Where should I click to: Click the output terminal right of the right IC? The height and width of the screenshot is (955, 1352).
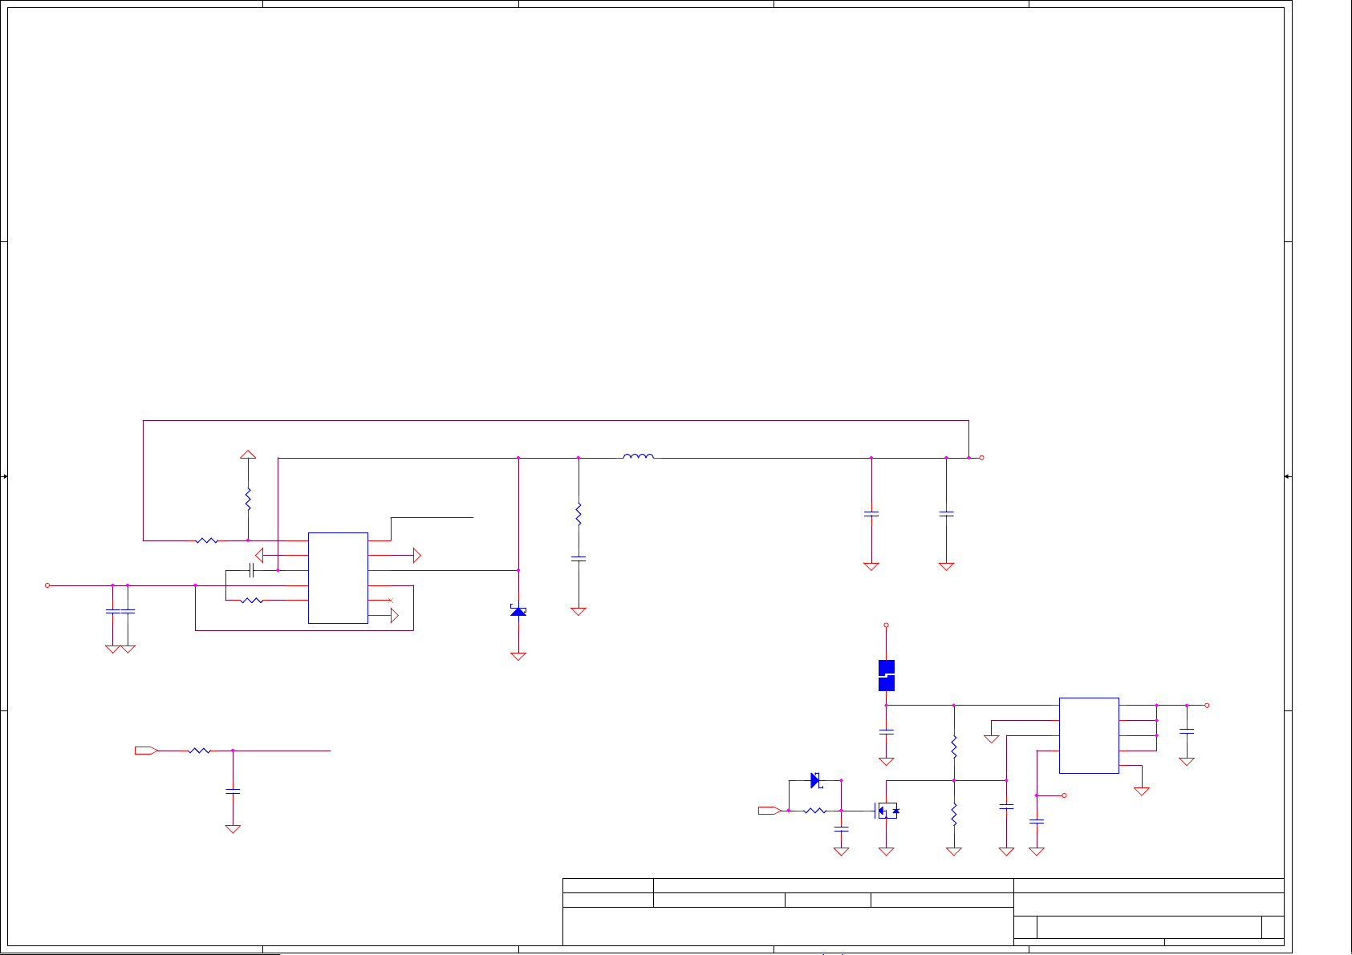(x=1207, y=706)
